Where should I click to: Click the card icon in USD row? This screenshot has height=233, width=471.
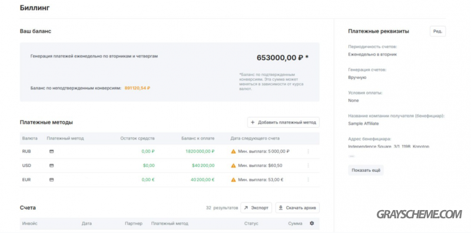click(51, 165)
